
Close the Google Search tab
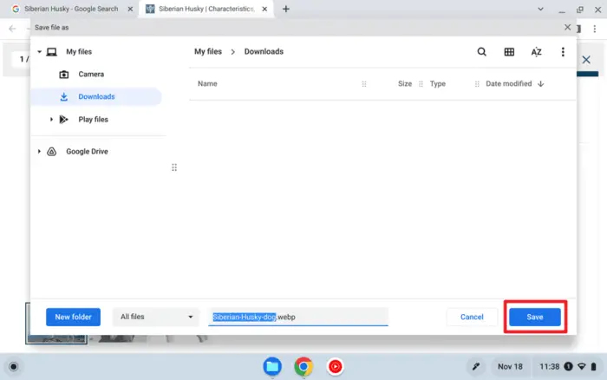coord(130,9)
